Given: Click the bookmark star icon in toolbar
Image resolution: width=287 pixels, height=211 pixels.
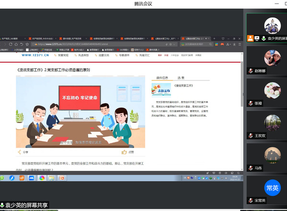Looking at the screenshot, I should click(27, 44).
